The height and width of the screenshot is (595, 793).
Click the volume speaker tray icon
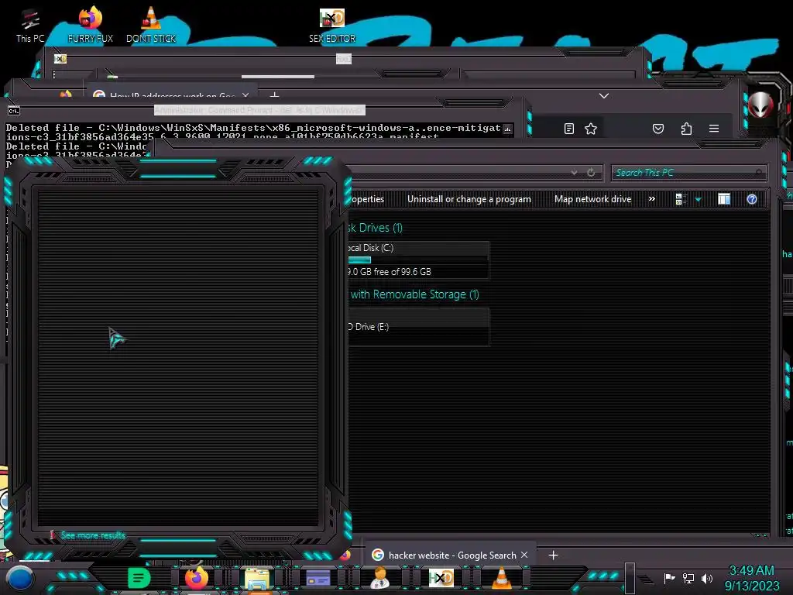click(x=707, y=578)
